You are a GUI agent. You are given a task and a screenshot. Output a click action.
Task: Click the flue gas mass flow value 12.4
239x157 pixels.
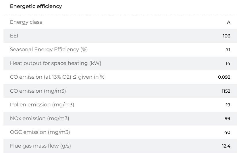(226, 146)
